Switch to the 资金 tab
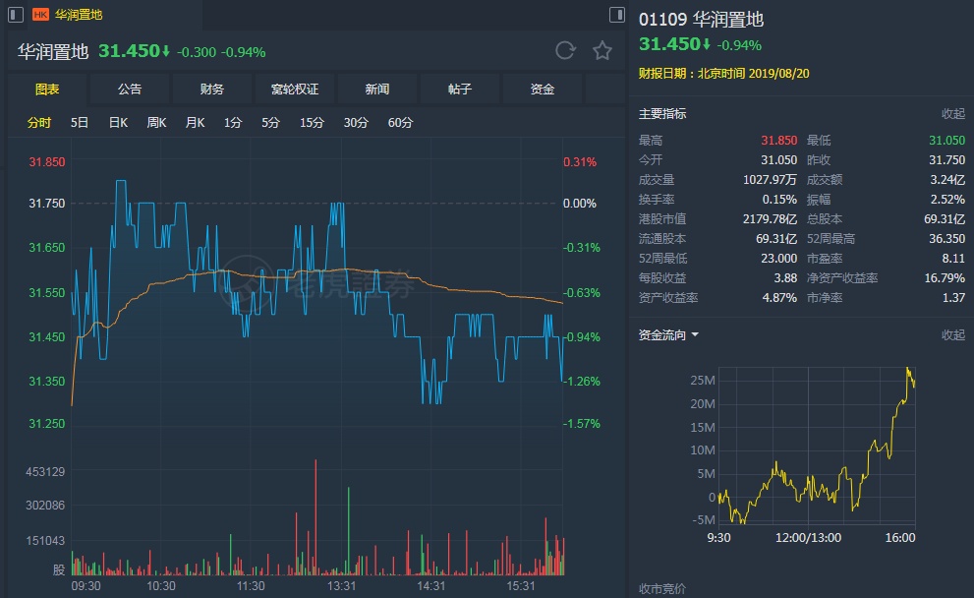The height and width of the screenshot is (598, 974). [x=543, y=90]
